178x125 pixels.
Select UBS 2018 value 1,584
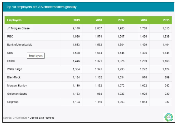99,53
